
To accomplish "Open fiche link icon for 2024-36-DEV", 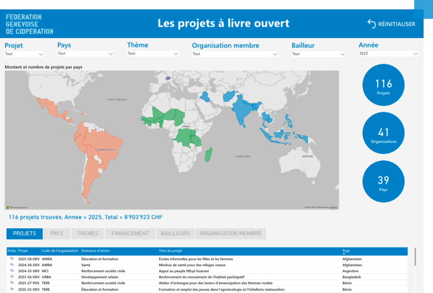I will (x=12, y=265).
